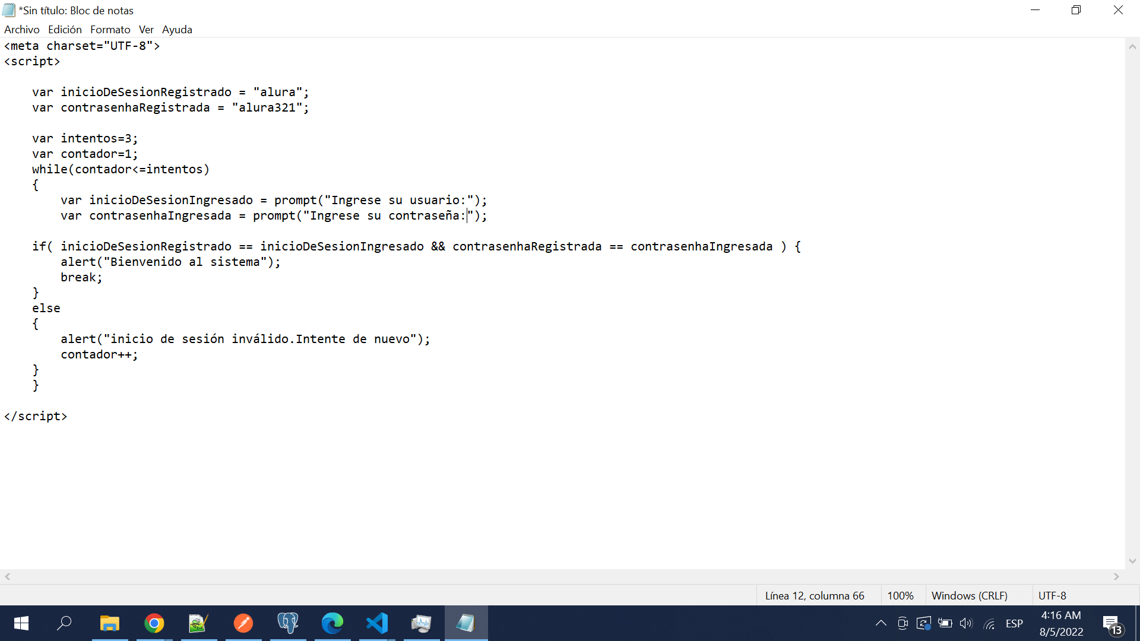
Task: Open the Formato menu
Action: click(x=110, y=30)
